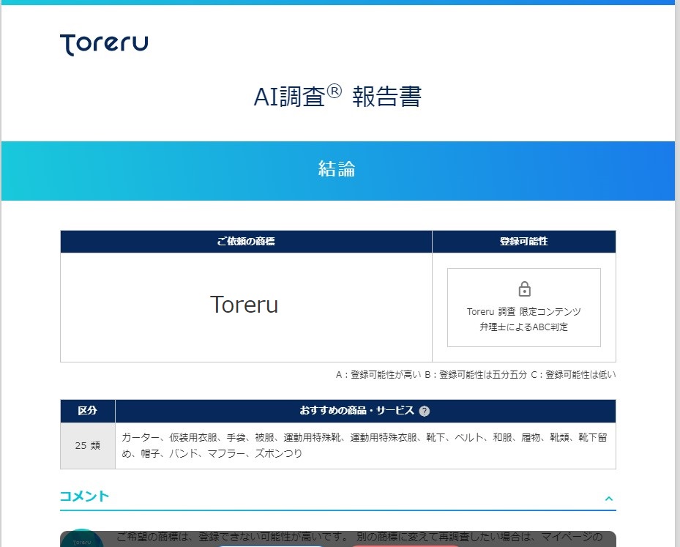The width and height of the screenshot is (680, 547).
Task: Click the goods list starting with ガーター
Action: tap(365, 445)
